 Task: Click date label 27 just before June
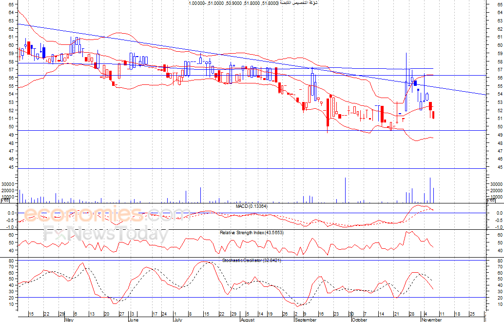pyautogui.click(x=122, y=314)
